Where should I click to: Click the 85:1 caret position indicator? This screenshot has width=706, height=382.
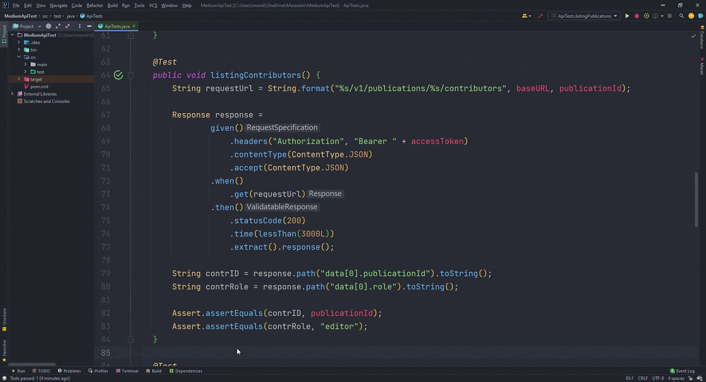[630, 378]
